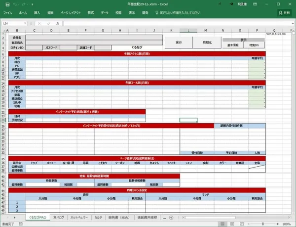Select the ホットペッパー sheet tab
This screenshot has width=296, height=227.
79,218
